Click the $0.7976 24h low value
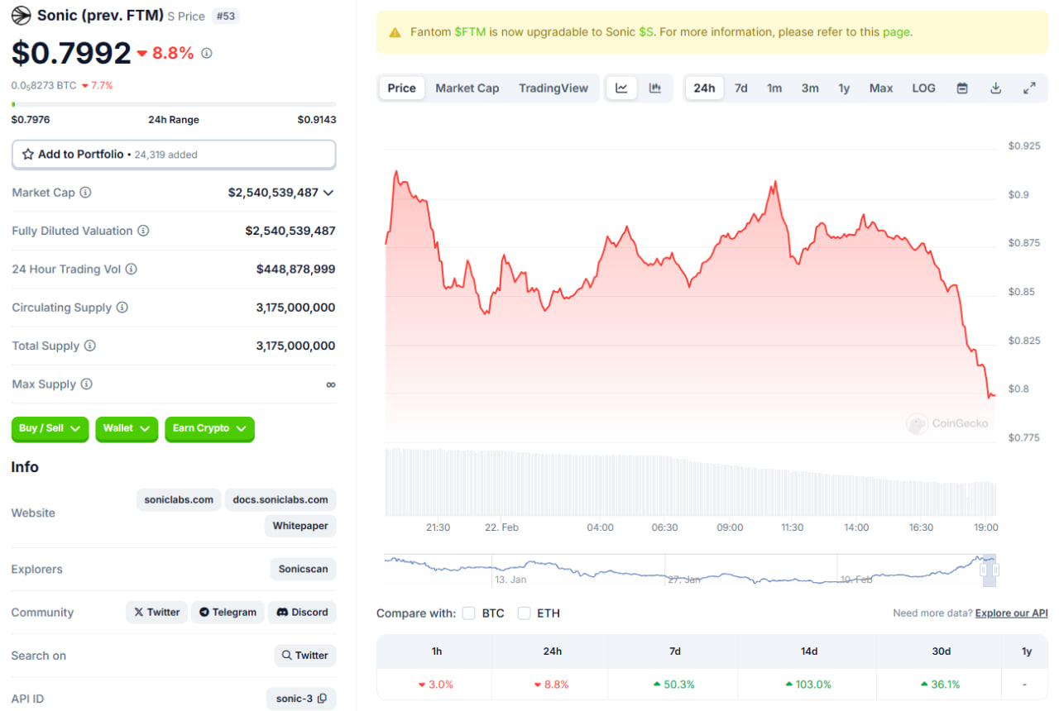Screen dimensions: 1059x711 (x=31, y=120)
